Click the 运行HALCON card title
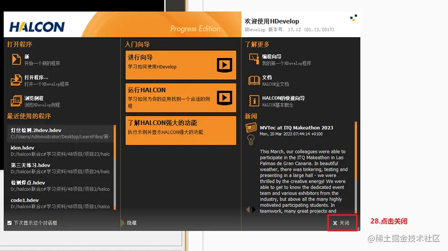The image size is (448, 251). point(147,90)
